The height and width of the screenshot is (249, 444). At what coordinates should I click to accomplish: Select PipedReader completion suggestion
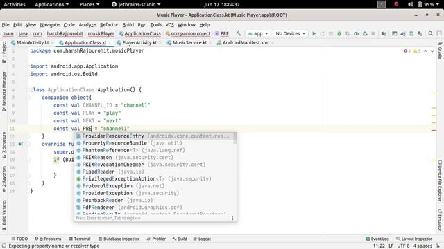(x=154, y=172)
